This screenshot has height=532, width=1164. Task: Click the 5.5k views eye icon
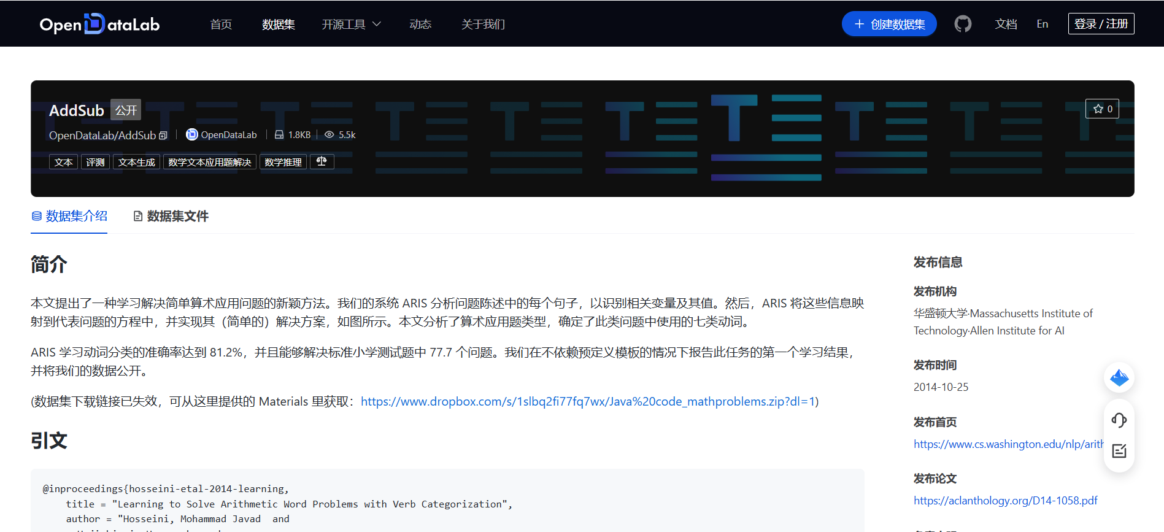coord(329,134)
